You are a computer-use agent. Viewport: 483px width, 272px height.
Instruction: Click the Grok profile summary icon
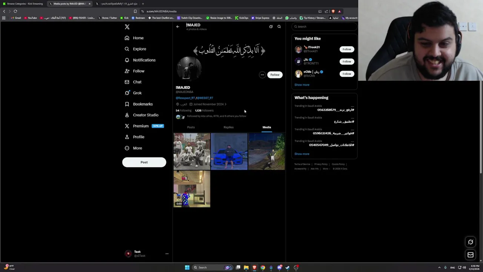[271, 26]
